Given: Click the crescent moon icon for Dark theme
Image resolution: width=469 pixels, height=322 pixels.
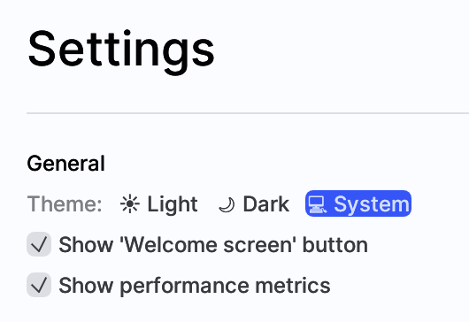Looking at the screenshot, I should tap(227, 205).
